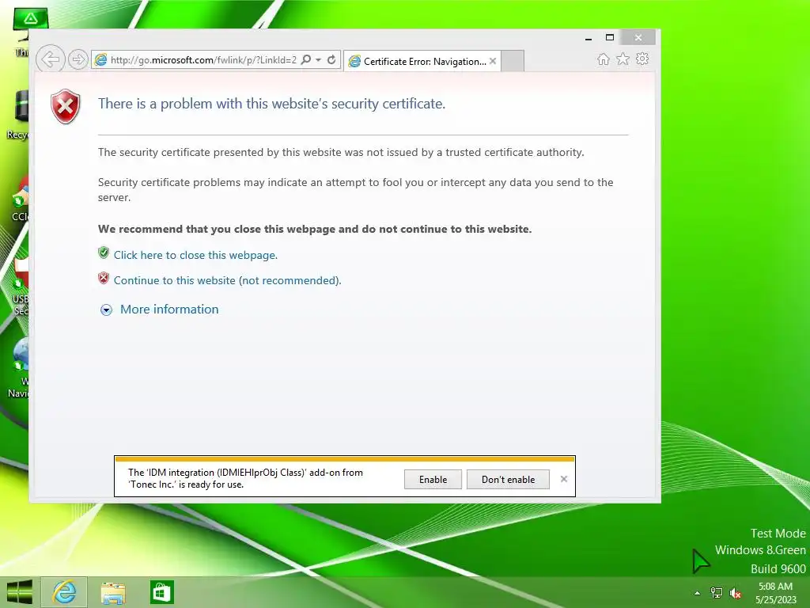Screen dimensions: 810x608
Task: Open File Explorer from the taskbar
Action: pos(113,592)
